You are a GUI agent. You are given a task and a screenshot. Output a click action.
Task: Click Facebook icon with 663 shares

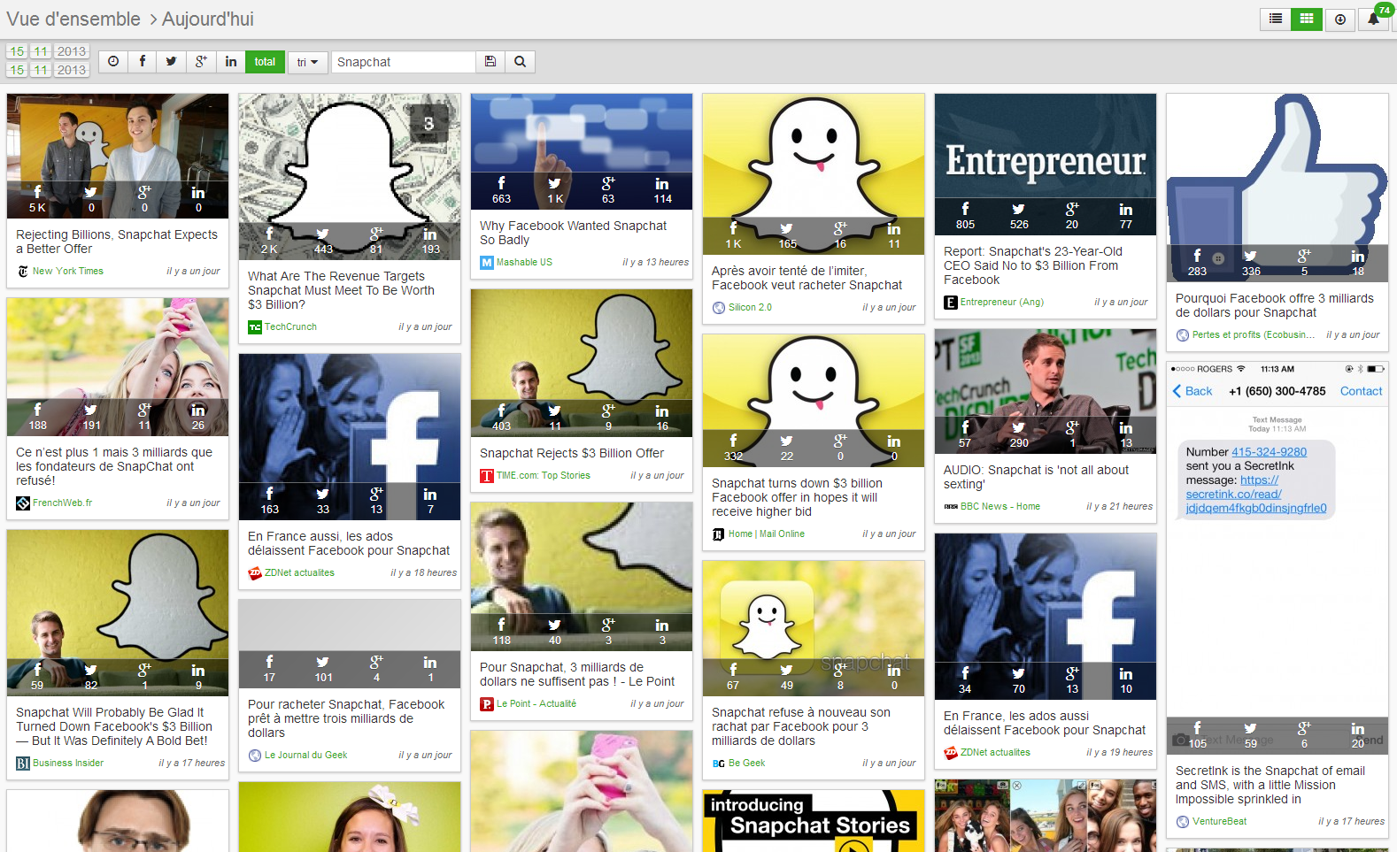coord(501,184)
